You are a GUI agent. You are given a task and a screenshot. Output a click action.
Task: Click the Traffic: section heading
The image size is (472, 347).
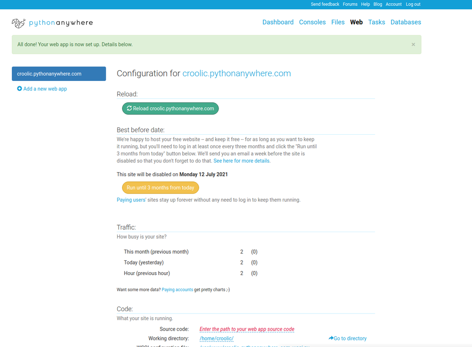click(x=126, y=227)
